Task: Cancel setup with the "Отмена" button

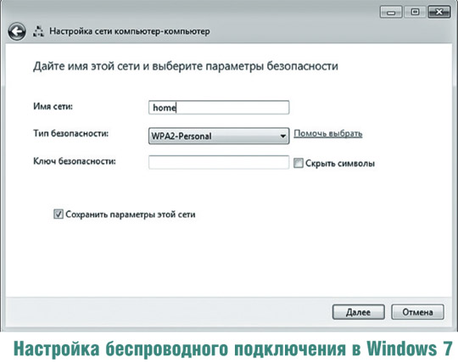Action: coord(417,312)
